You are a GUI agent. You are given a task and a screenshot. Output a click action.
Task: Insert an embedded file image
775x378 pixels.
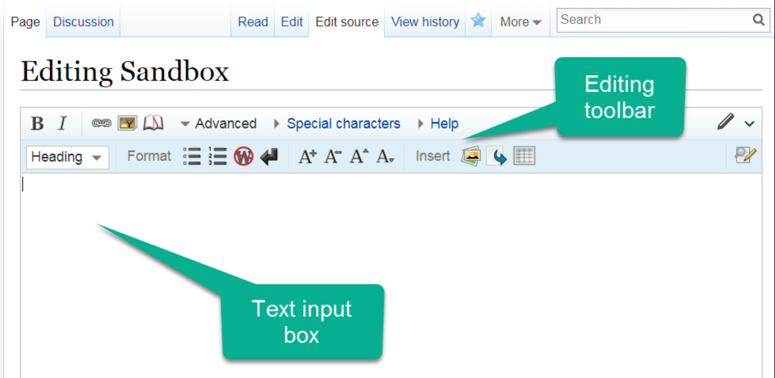(x=127, y=123)
